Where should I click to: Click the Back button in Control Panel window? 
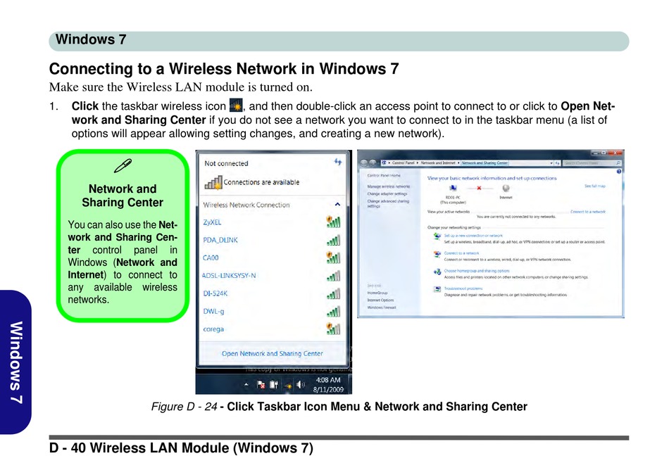[364, 163]
